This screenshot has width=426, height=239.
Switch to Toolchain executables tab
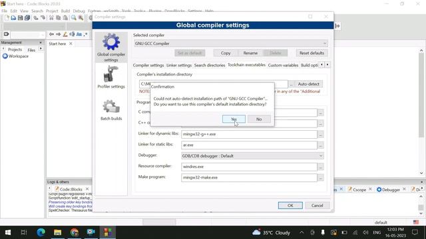tap(246, 65)
